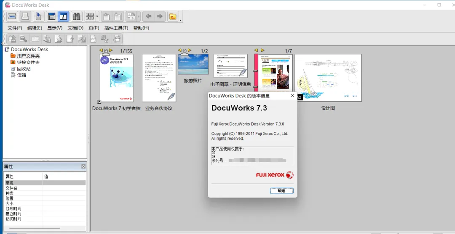Click the printer icon in the toolbar
The height and width of the screenshot is (234, 455).
[x=26, y=16]
